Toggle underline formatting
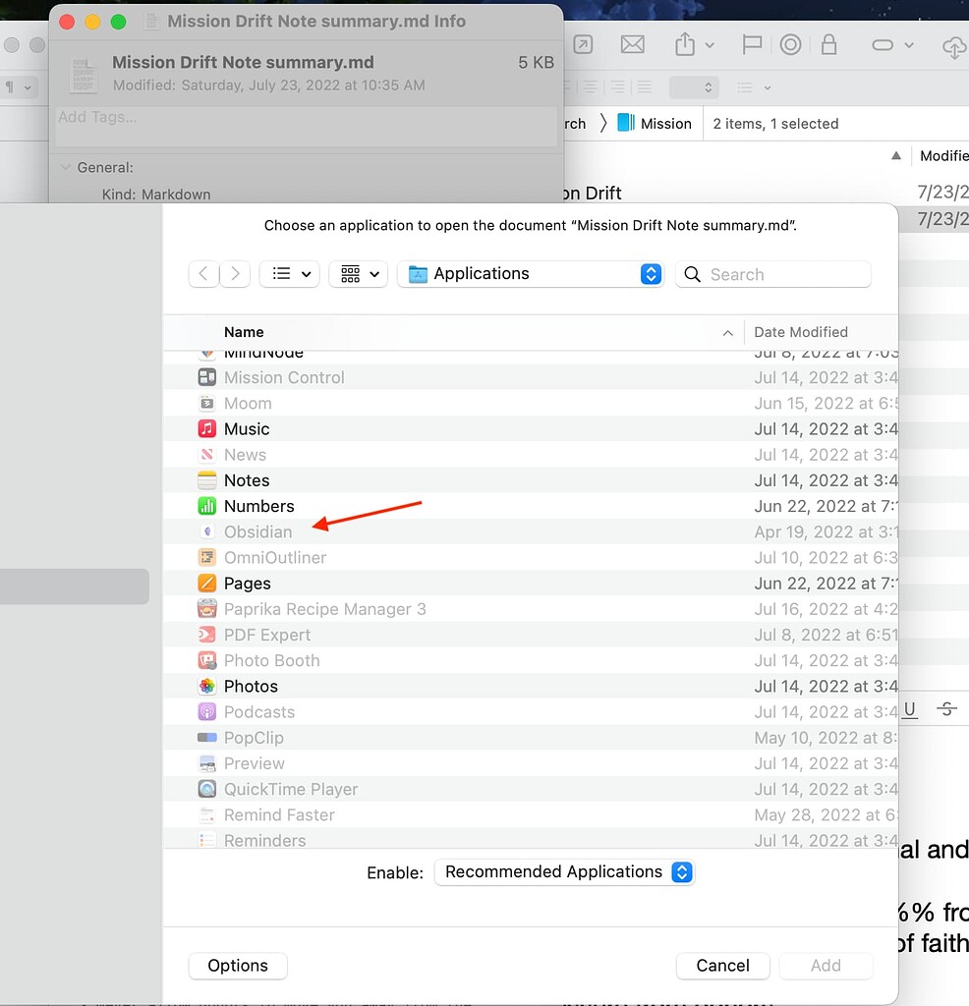Screen dimensions: 969x1006 tap(910, 709)
